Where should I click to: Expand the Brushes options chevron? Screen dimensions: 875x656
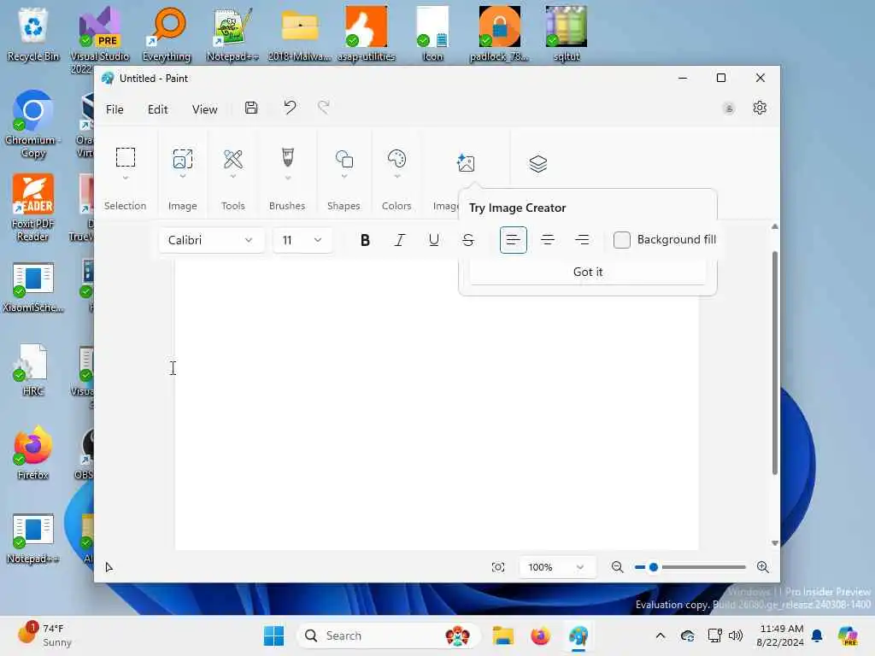point(288,178)
